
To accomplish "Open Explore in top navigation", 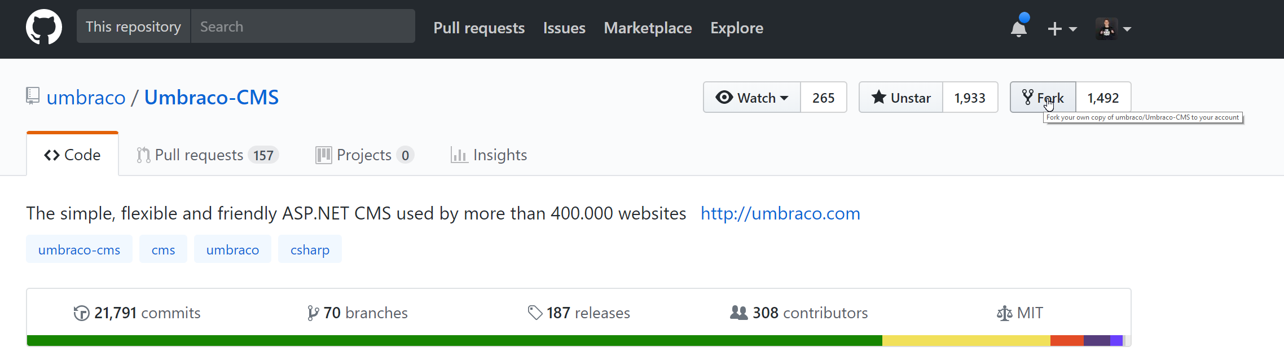I will pos(737,28).
